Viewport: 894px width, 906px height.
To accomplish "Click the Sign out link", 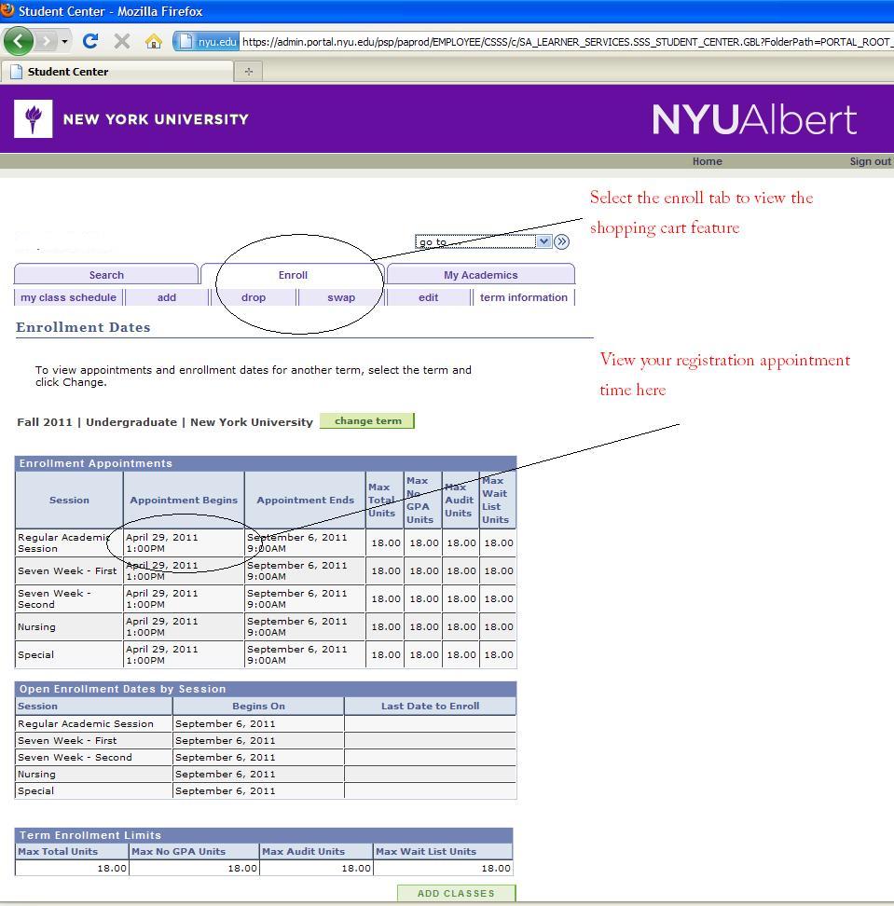I will coord(870,161).
